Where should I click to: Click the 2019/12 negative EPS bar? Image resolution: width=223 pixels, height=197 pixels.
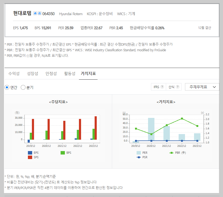pyautogui.click(x=29, y=141)
